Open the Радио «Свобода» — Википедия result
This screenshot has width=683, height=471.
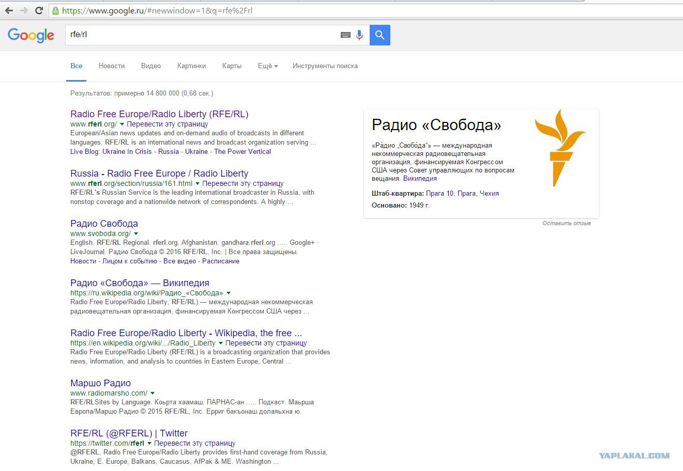click(140, 283)
